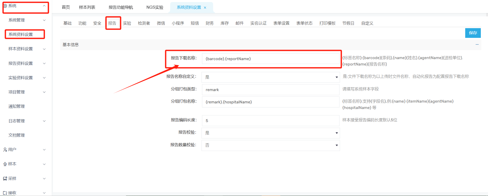
Task: Switch to the 打印模板 settings tab
Action: pyautogui.click(x=327, y=23)
